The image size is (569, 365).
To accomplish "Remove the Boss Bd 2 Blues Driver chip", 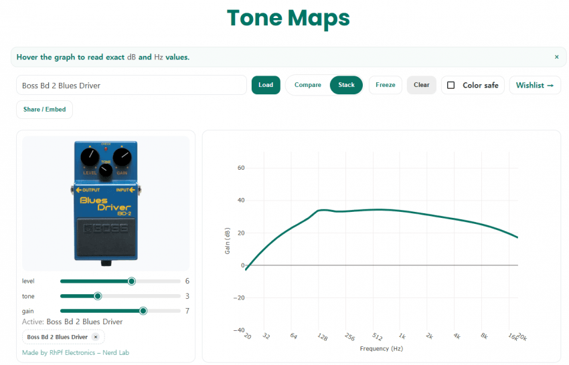I will click(95, 337).
